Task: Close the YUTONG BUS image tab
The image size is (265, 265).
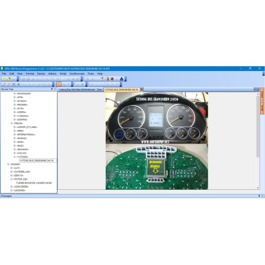Action: click(x=142, y=90)
